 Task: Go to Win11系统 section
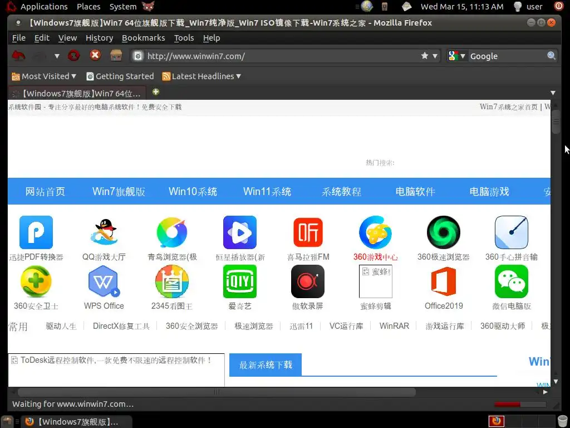pyautogui.click(x=267, y=192)
